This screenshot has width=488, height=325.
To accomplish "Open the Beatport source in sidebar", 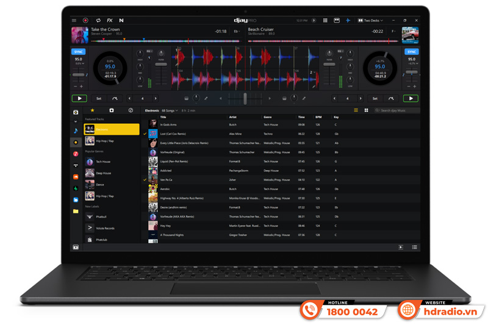I will pyautogui.click(x=76, y=188).
